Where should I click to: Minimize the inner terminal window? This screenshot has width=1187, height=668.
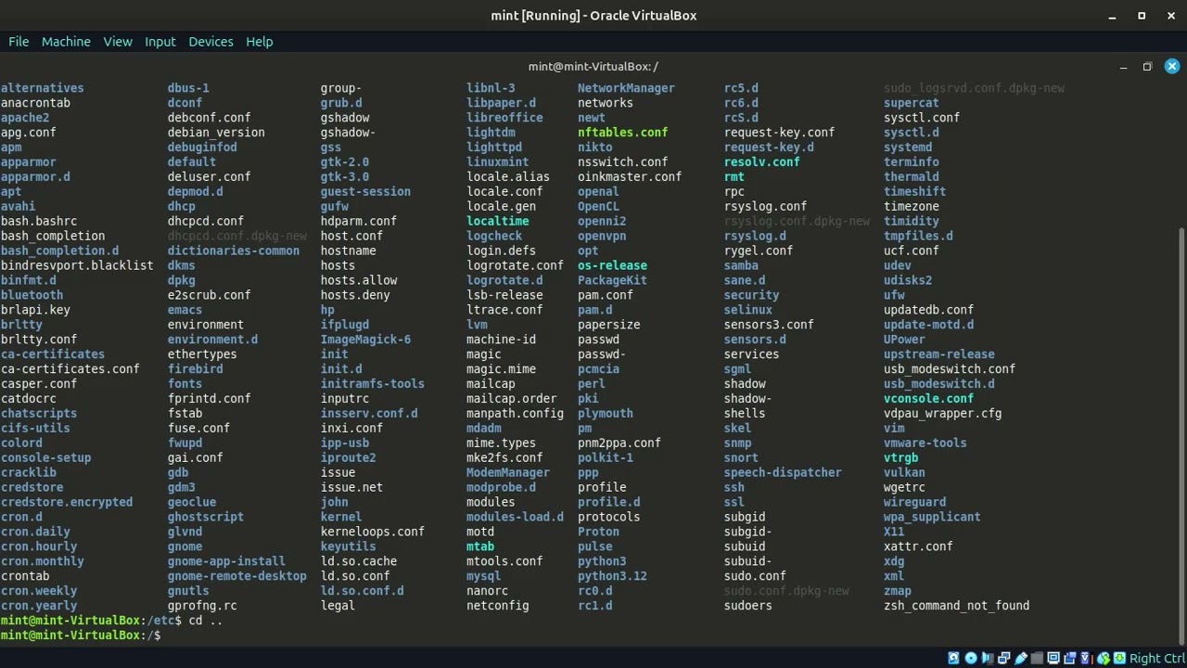tap(1123, 67)
